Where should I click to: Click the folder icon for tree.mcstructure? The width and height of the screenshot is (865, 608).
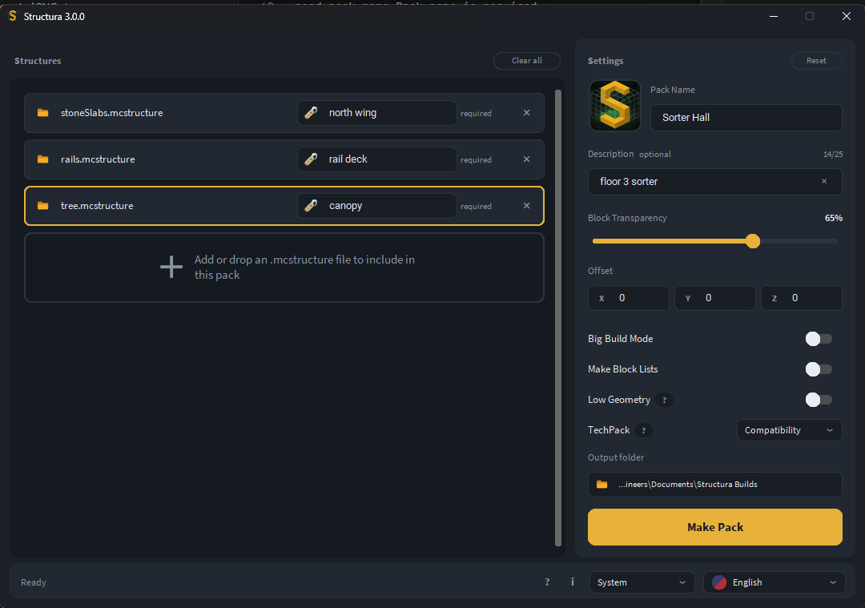(43, 205)
